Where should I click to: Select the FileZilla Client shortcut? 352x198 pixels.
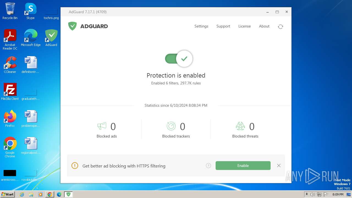[10, 92]
